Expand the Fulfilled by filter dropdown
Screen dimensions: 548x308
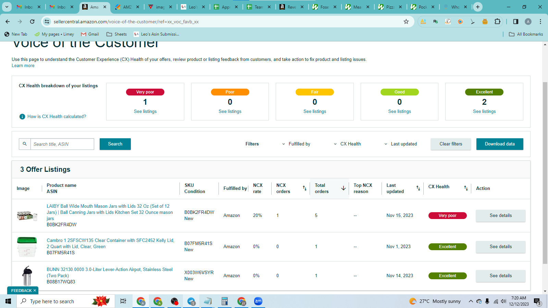tap(296, 144)
